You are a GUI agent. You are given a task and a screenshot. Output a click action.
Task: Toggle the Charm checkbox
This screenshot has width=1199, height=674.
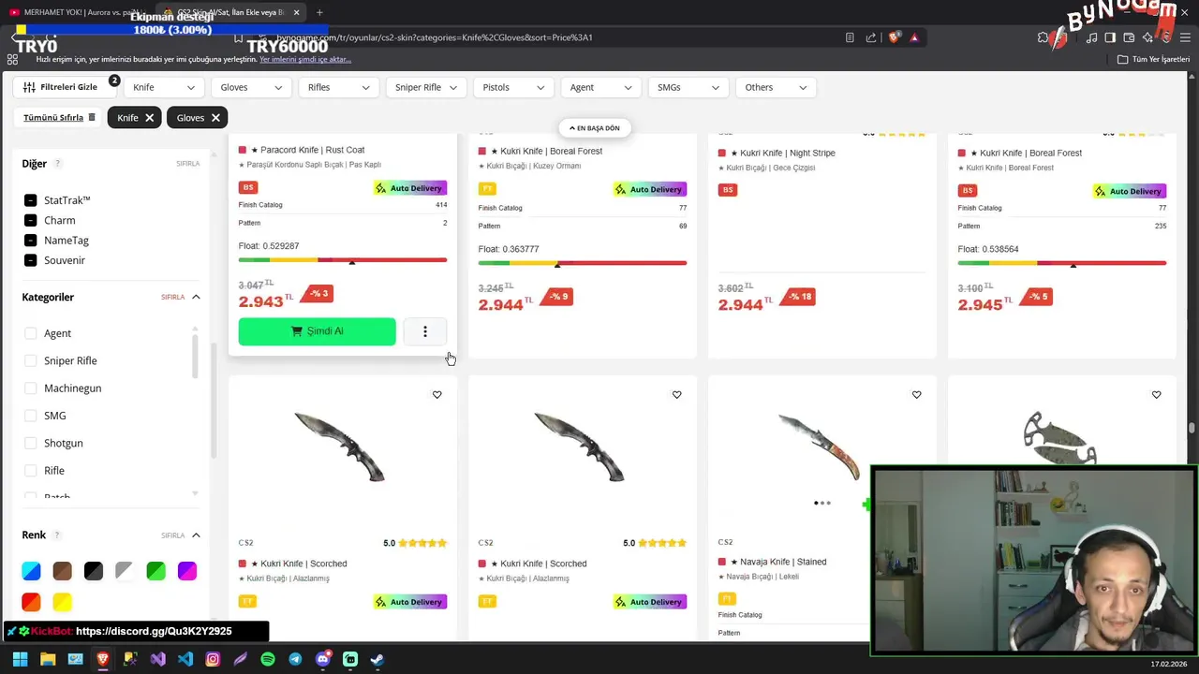click(x=30, y=221)
